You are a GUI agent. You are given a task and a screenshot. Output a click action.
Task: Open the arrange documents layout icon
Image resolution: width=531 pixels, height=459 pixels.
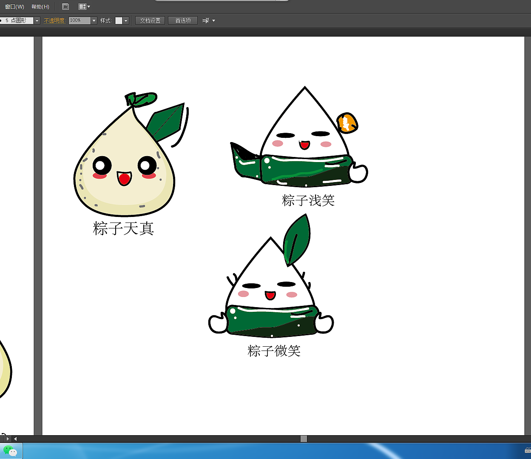[82, 7]
